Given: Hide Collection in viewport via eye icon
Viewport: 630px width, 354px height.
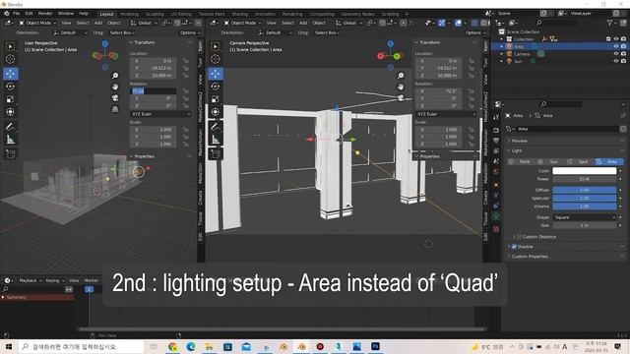Looking at the screenshot, I should [x=615, y=39].
